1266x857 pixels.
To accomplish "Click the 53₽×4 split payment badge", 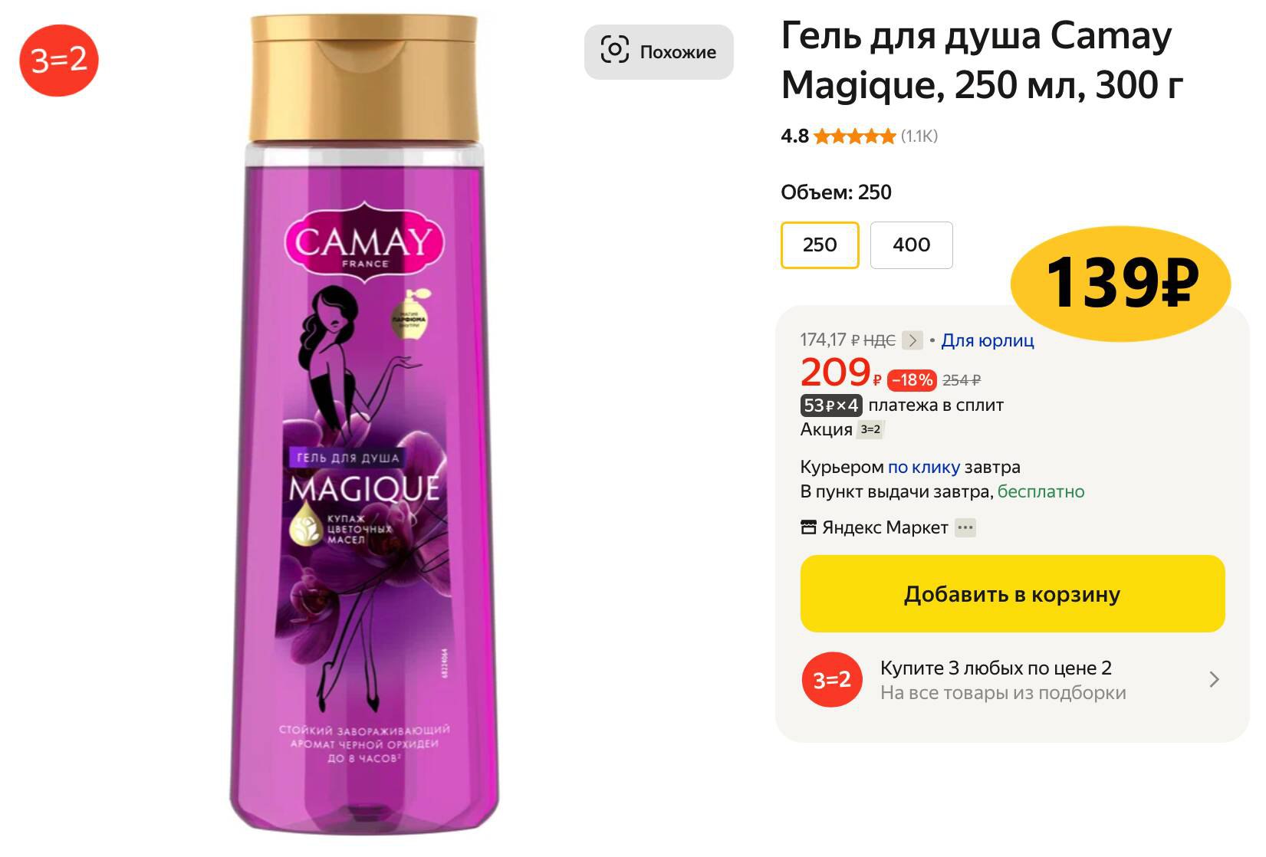I will pyautogui.click(x=831, y=406).
